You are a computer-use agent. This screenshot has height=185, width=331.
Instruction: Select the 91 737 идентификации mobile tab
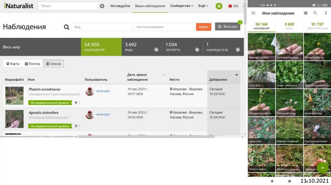click(x=317, y=26)
